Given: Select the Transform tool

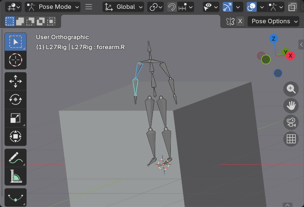Looking at the screenshot, I should click(x=16, y=136).
